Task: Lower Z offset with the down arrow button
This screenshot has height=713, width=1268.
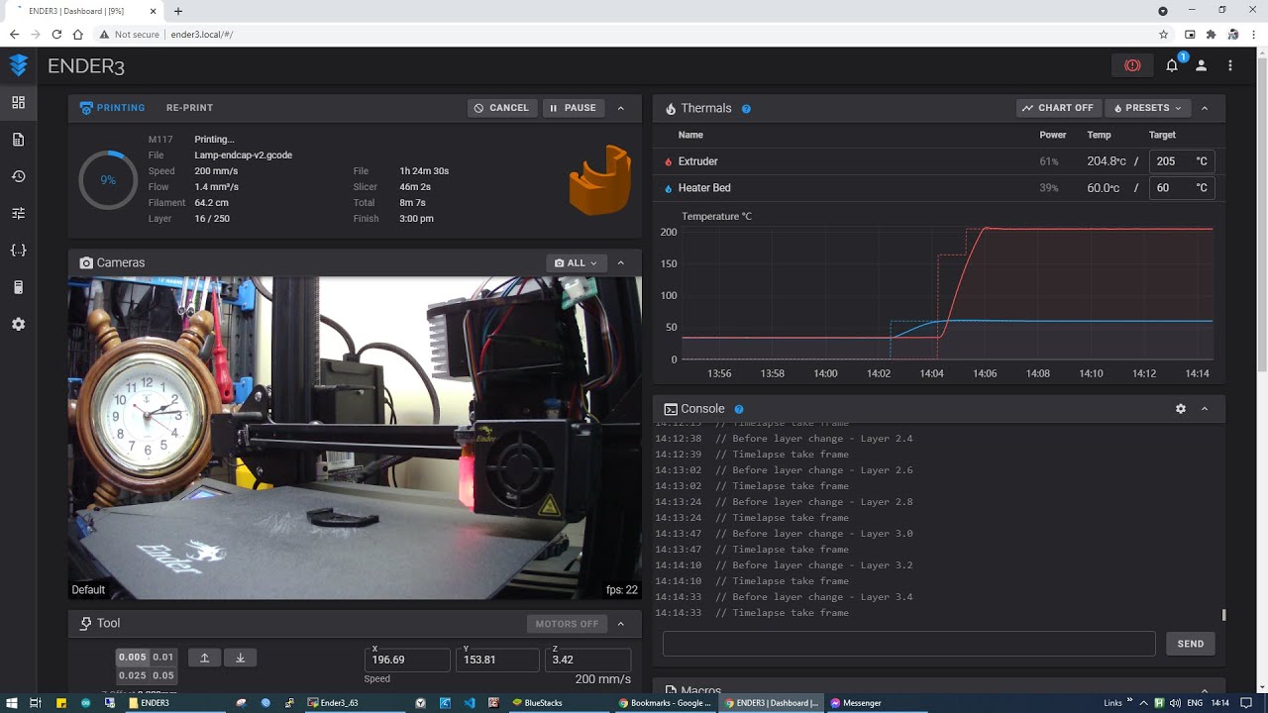Action: (x=240, y=658)
